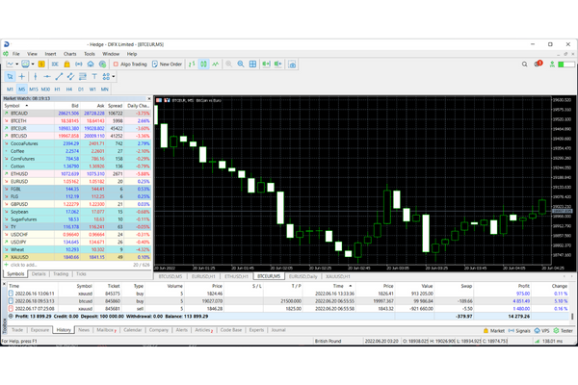Show Depth of Market arrows icon
This screenshot has height=385, width=578.
click(192, 64)
